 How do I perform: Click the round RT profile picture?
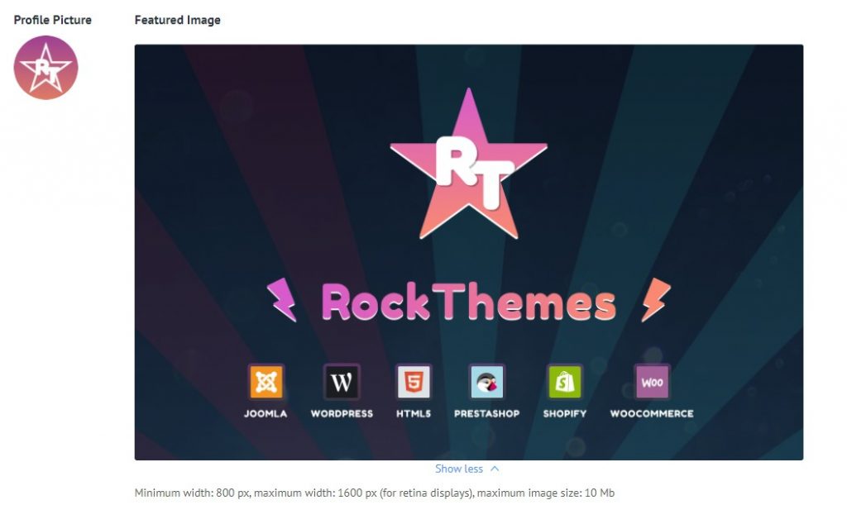[x=45, y=68]
